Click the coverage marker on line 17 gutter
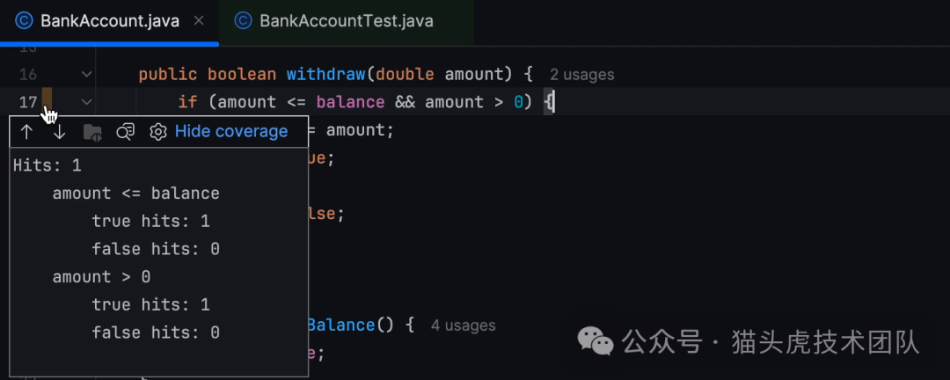The height and width of the screenshot is (380, 950). tap(47, 100)
